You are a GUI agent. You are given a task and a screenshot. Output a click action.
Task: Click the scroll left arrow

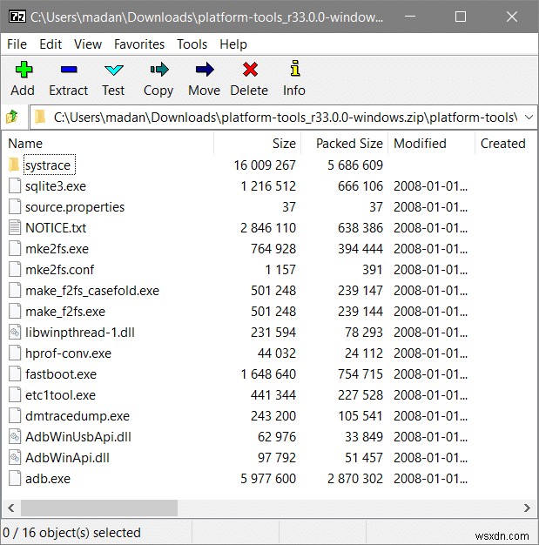[x=11, y=508]
